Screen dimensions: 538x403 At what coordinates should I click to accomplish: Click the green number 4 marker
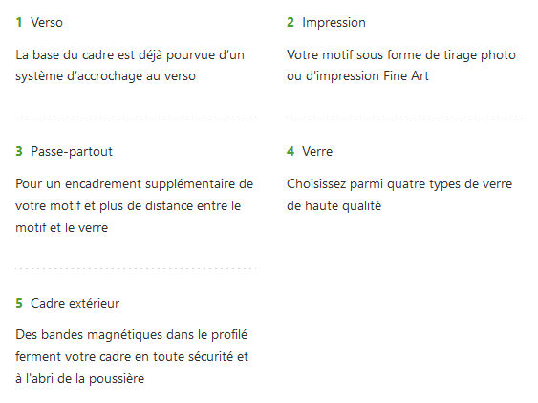pos(291,151)
